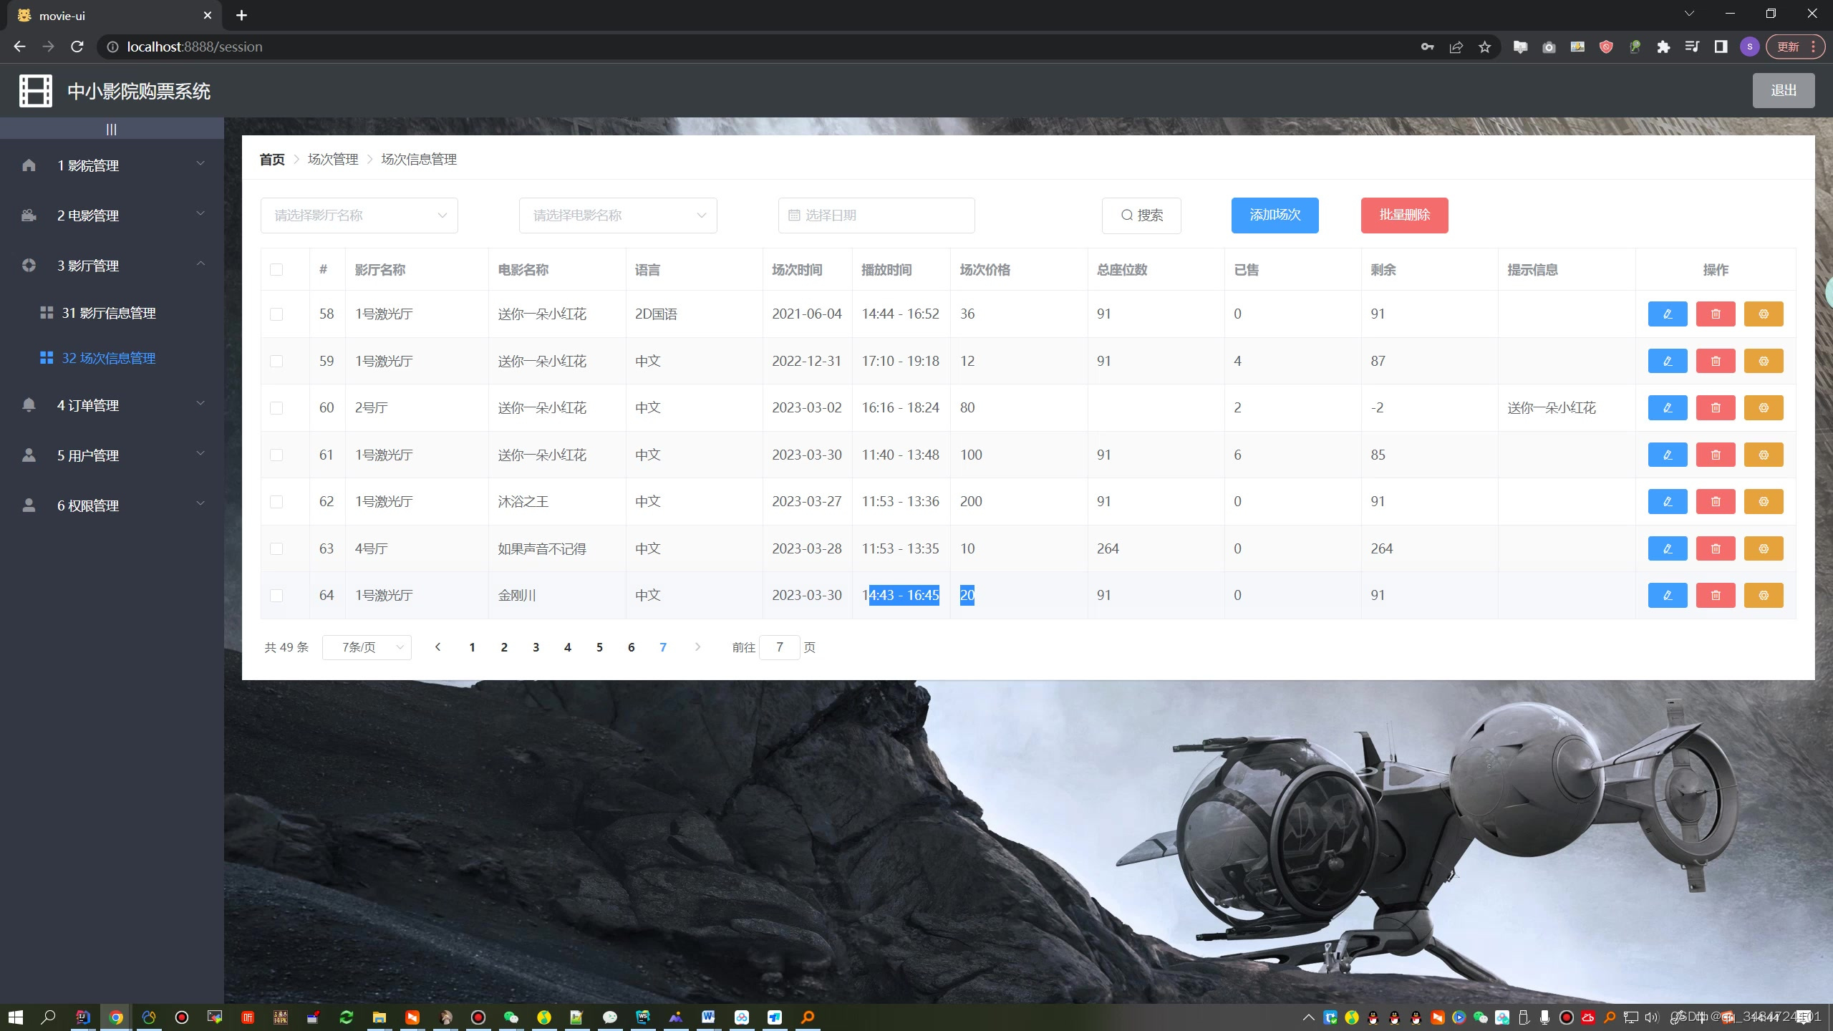The image size is (1833, 1031).
Task: Click the edit icon for row 64
Action: 1667,595
